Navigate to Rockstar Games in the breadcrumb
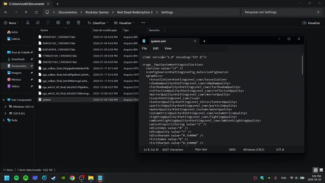This screenshot has height=183, width=325. (x=97, y=12)
